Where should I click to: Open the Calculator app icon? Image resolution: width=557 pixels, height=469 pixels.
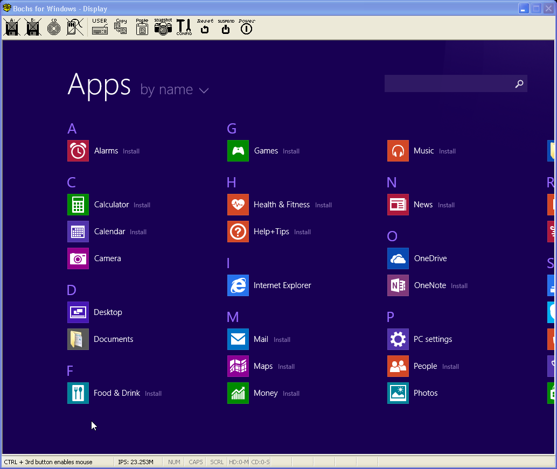[78, 205]
